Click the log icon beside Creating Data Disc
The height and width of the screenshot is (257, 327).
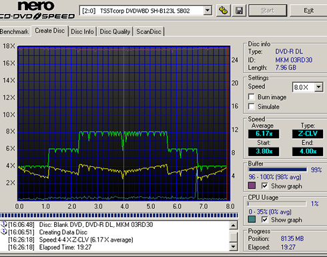pos(4,232)
